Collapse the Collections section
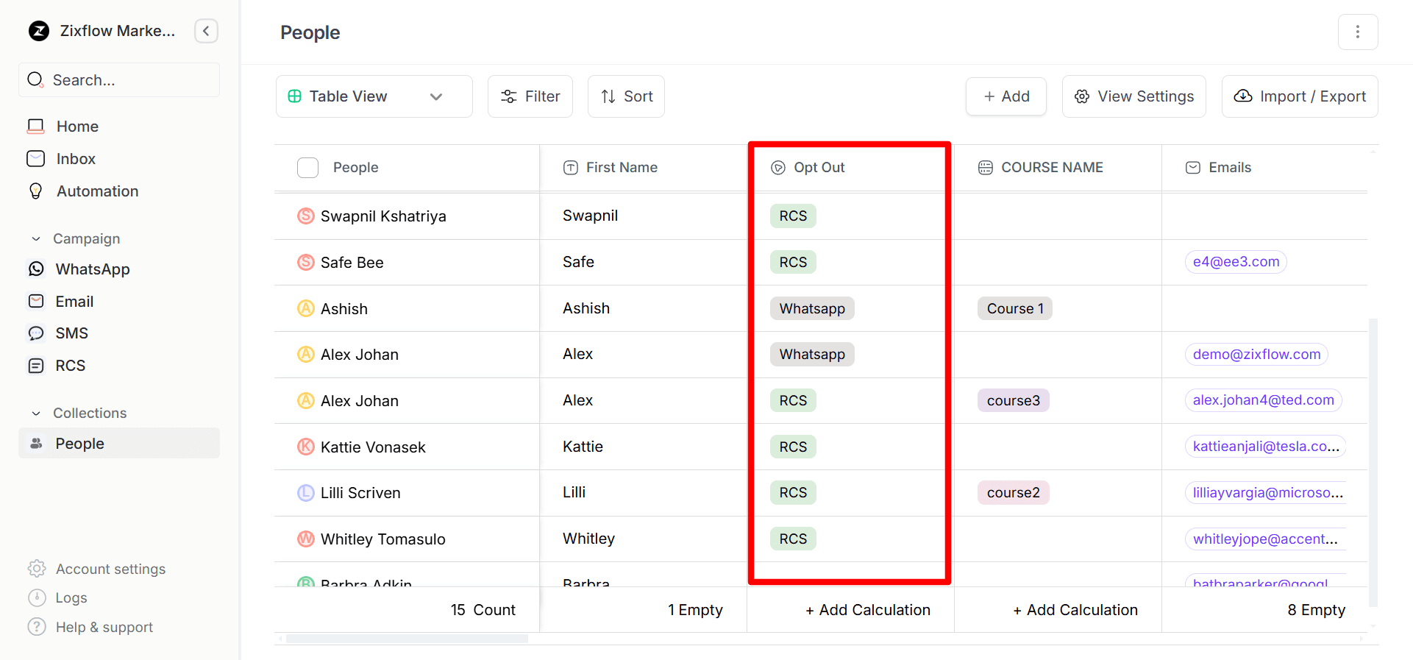This screenshot has height=660, width=1413. point(36,414)
